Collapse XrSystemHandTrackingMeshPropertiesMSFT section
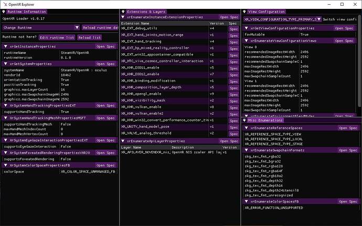Screen dimensions: 362x226 coord(6,118)
